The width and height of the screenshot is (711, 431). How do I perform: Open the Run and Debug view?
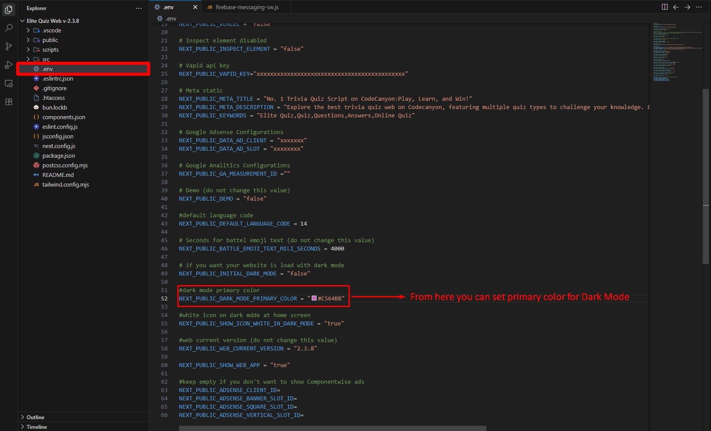pyautogui.click(x=8, y=64)
